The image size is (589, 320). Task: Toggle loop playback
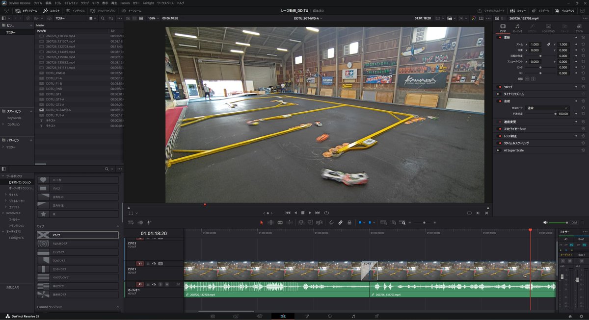(326, 213)
